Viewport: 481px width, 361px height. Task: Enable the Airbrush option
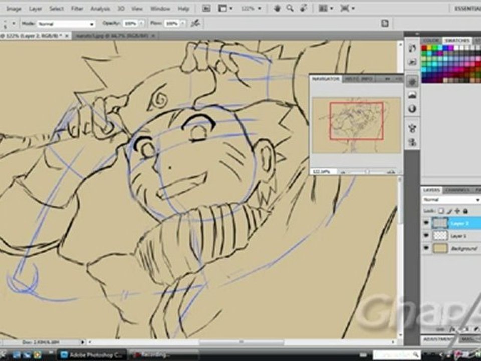195,24
